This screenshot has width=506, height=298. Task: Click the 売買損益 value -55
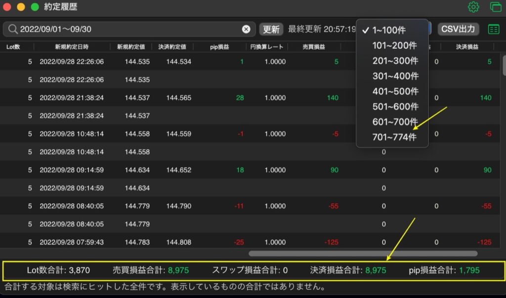[x=334, y=206]
